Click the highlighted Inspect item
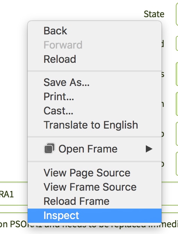 coord(95,215)
